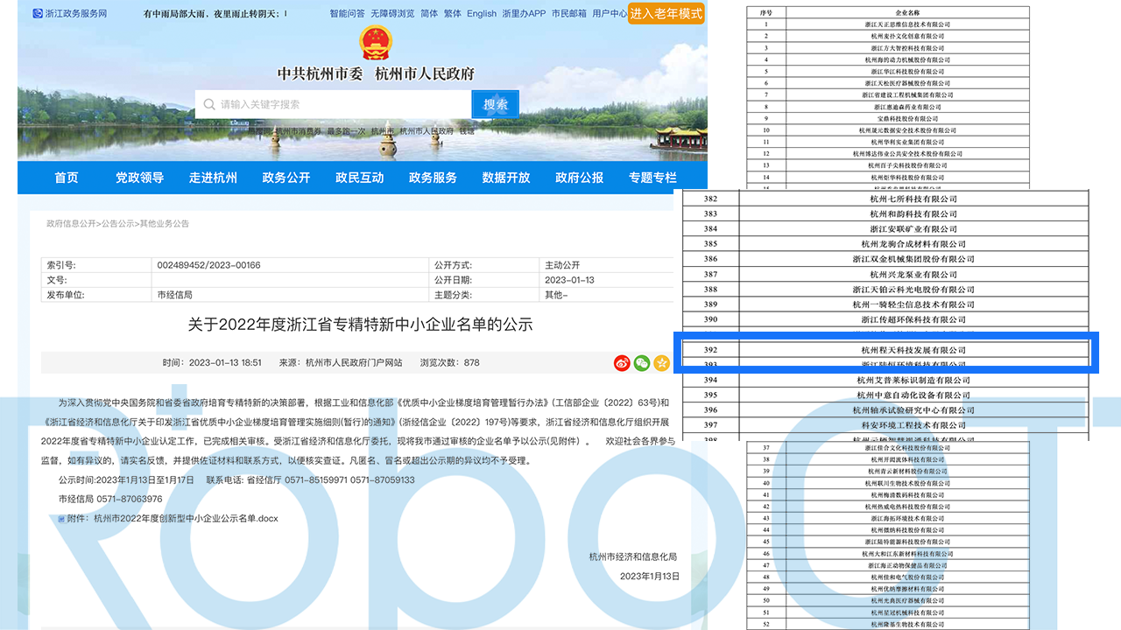1121x630 pixels.
Task: Open the 政务公开 navigation tab
Action: 285,177
